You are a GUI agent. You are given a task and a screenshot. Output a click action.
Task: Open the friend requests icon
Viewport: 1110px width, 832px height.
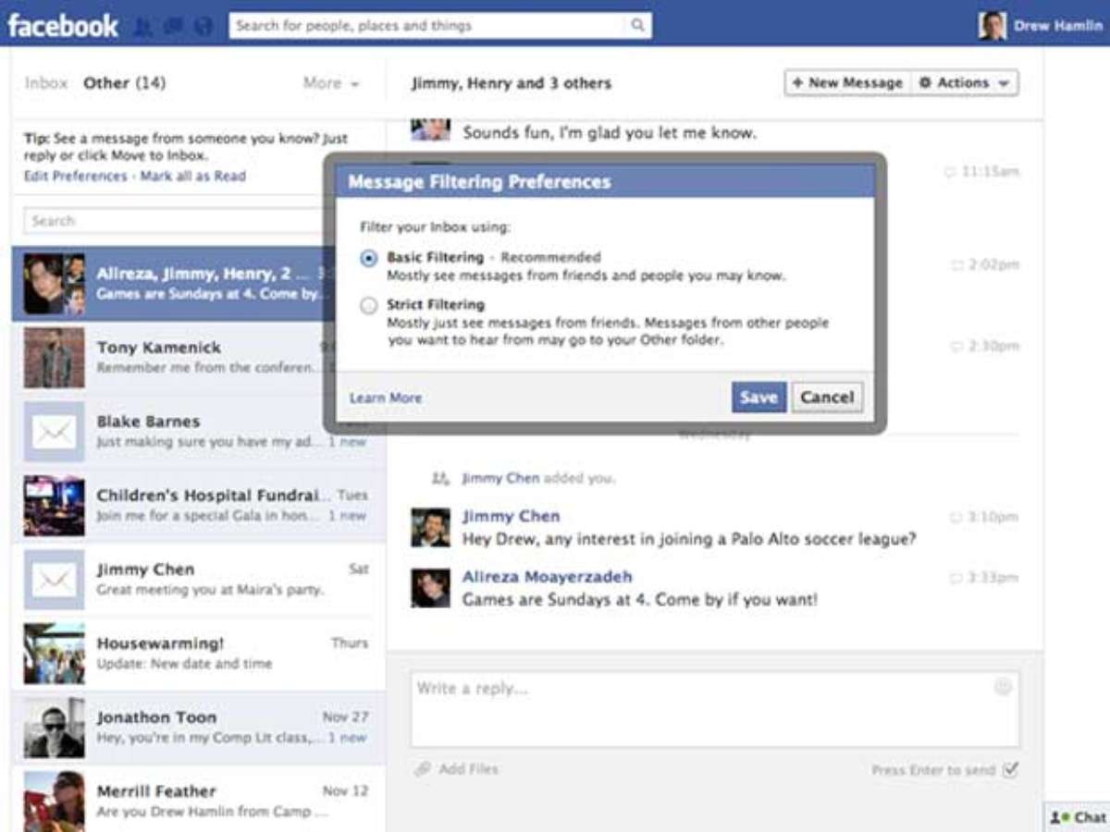coord(143,26)
